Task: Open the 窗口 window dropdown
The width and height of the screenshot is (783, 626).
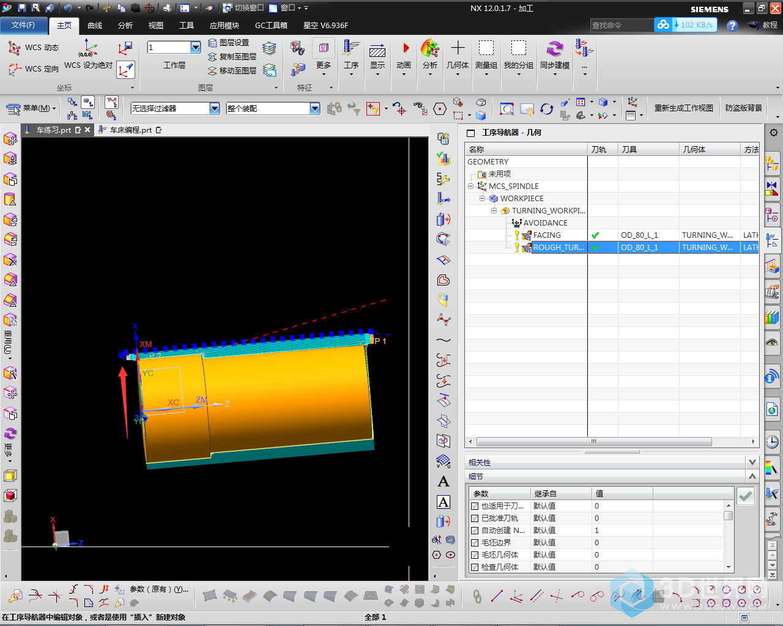Action: [x=289, y=8]
